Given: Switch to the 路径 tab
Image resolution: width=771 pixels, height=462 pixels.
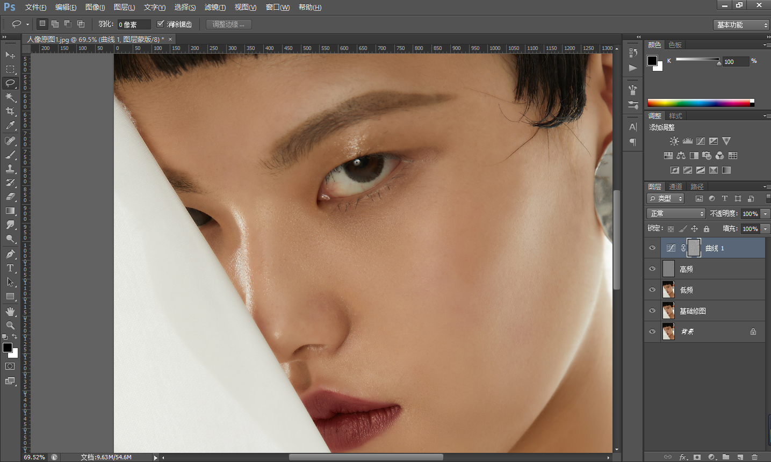Looking at the screenshot, I should pyautogui.click(x=697, y=186).
